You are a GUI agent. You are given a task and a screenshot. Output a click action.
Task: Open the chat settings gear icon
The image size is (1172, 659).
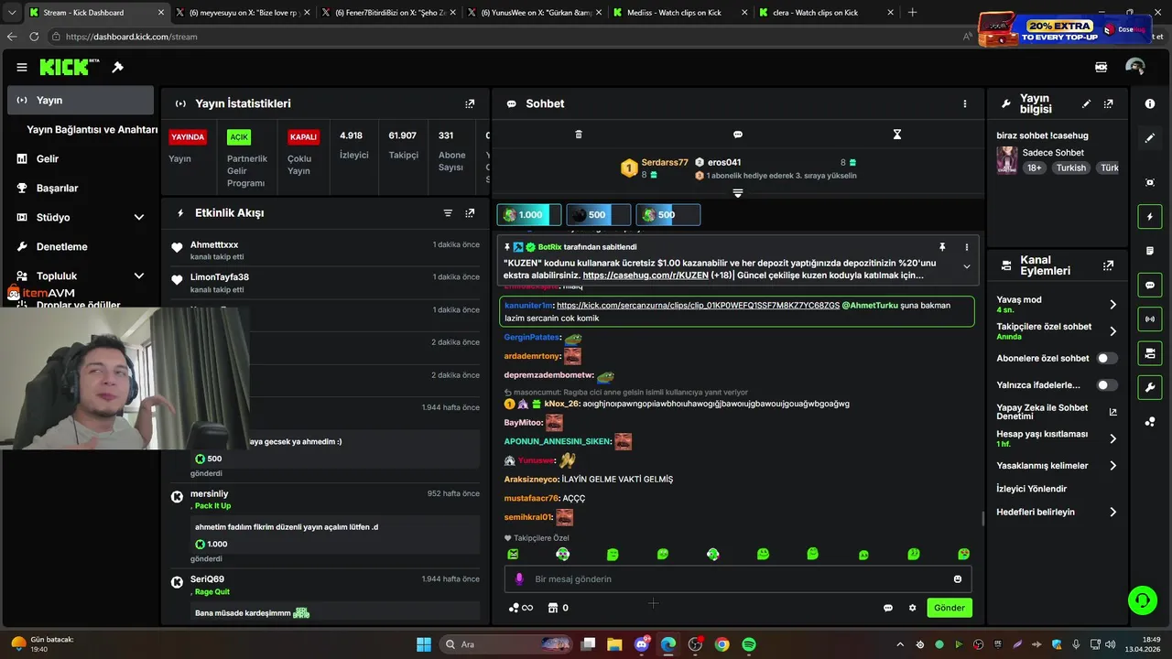point(912,608)
